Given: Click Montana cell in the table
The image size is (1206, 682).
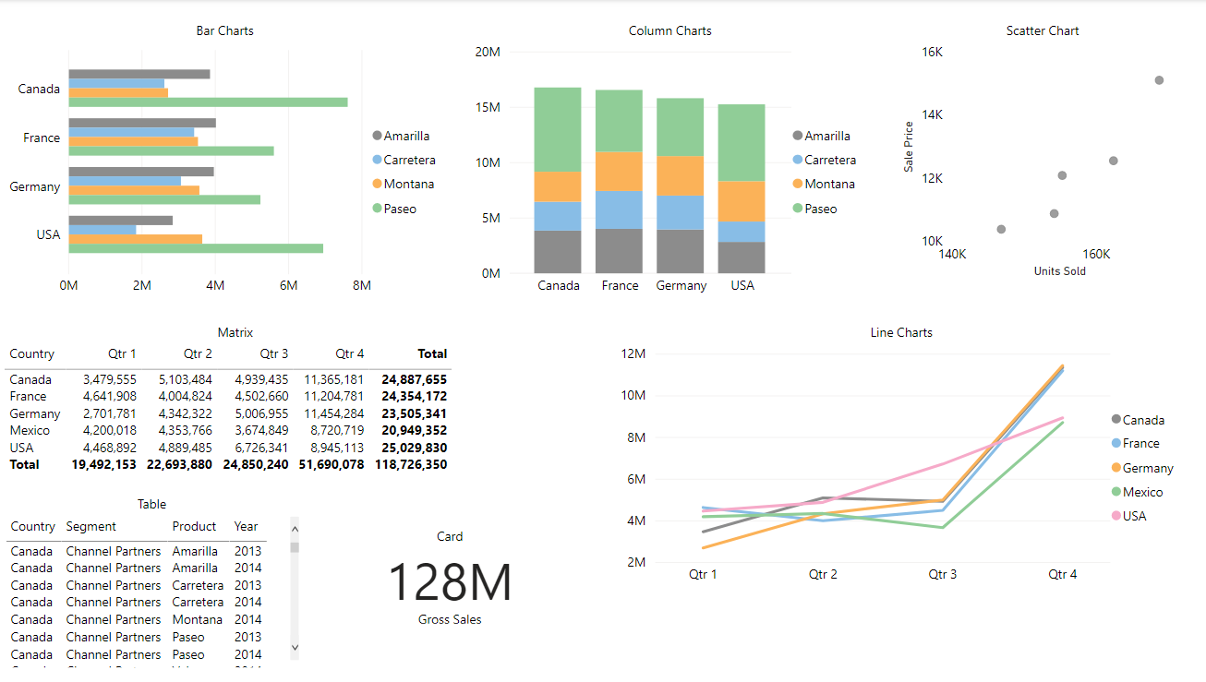Looking at the screenshot, I should point(197,619).
